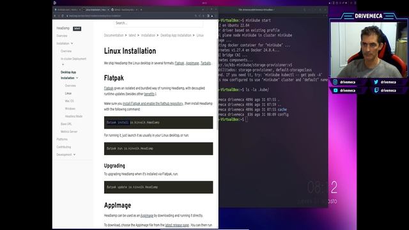Open In-cluster Deployment sidebar entry
Image resolution: width=409 pixels, height=230 pixels.
tap(73, 59)
